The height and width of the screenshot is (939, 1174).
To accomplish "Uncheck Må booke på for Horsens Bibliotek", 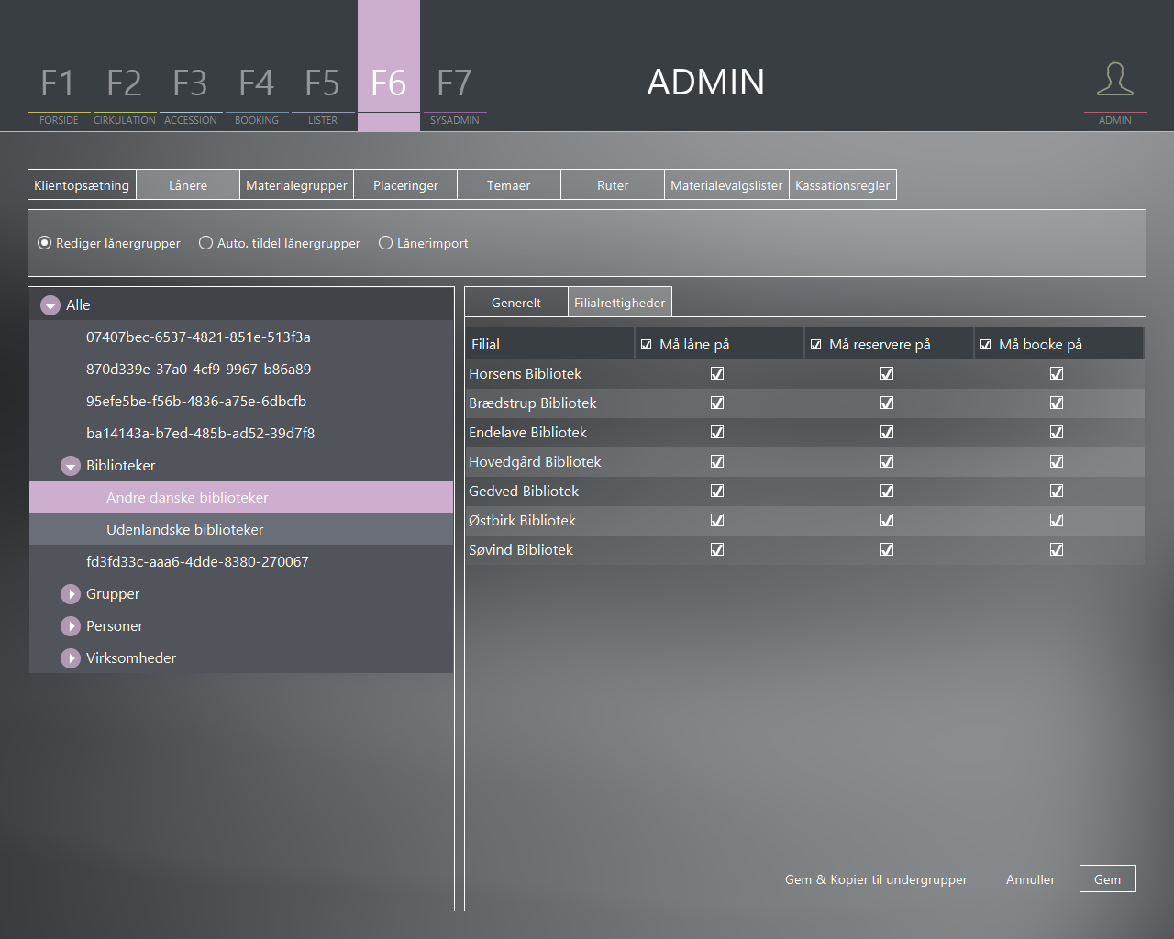I will click(x=1057, y=373).
